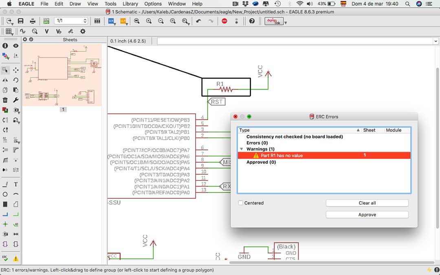
Task: Choose the Rotate tool
Action: pyautogui.click(x=16, y=80)
